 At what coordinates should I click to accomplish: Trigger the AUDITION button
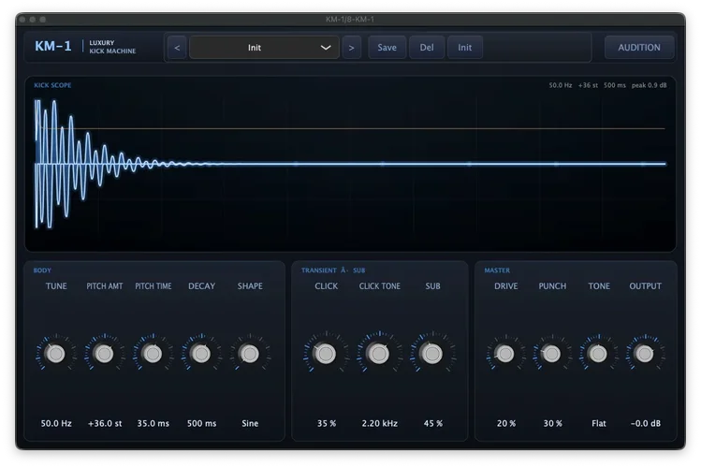(x=639, y=48)
